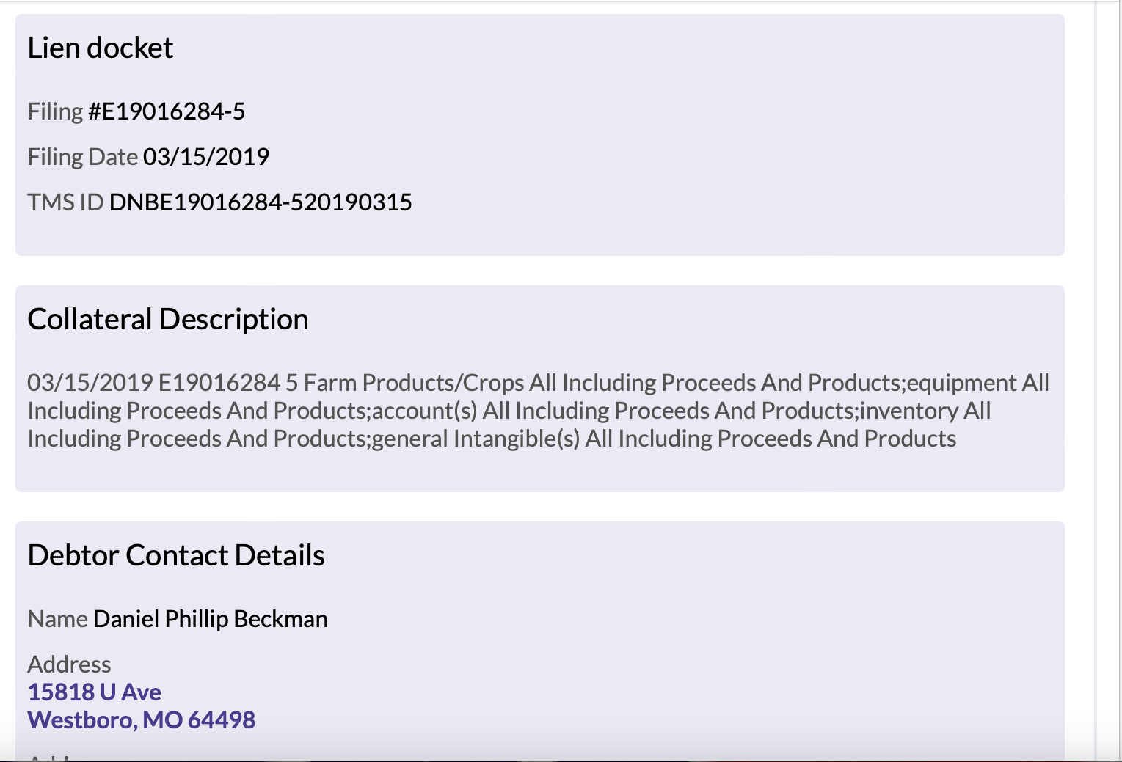Screen dimensions: 1122x762
Task: Click the Name label in debtor details
Action: tap(57, 619)
